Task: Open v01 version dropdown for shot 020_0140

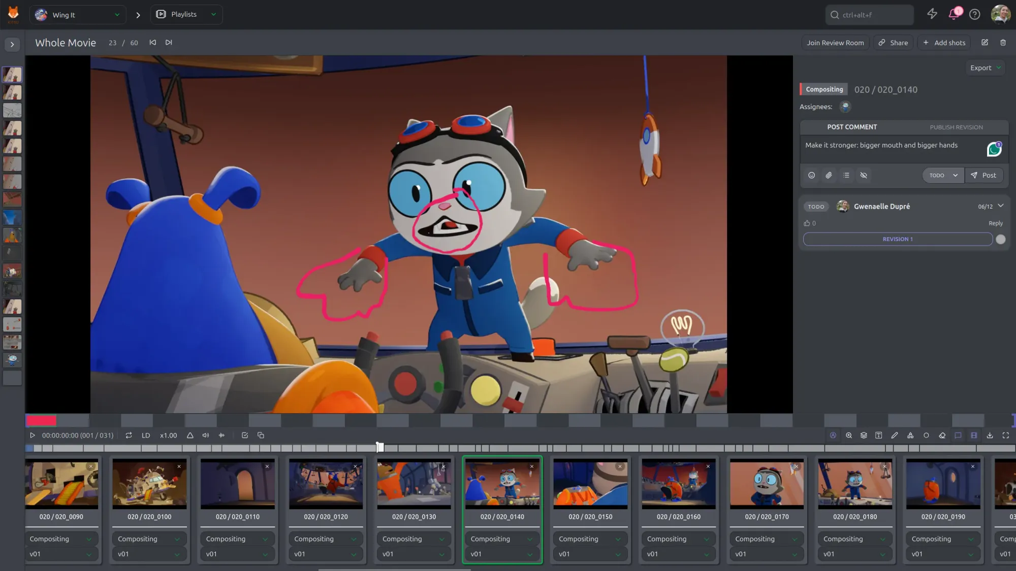Action: 502,554
